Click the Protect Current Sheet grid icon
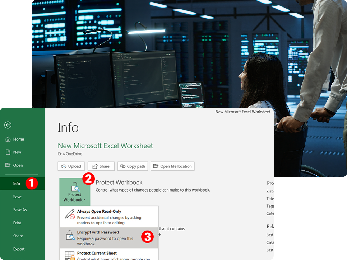Viewport: 347px width, 260px height. coord(70,256)
